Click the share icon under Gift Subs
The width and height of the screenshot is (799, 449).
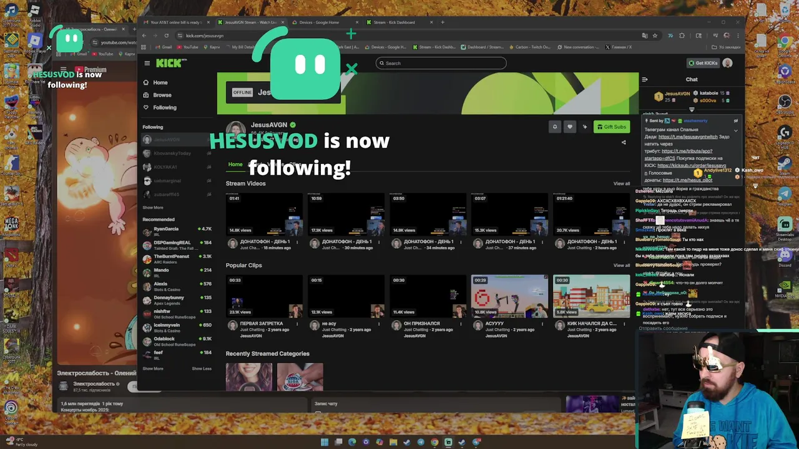coord(623,142)
